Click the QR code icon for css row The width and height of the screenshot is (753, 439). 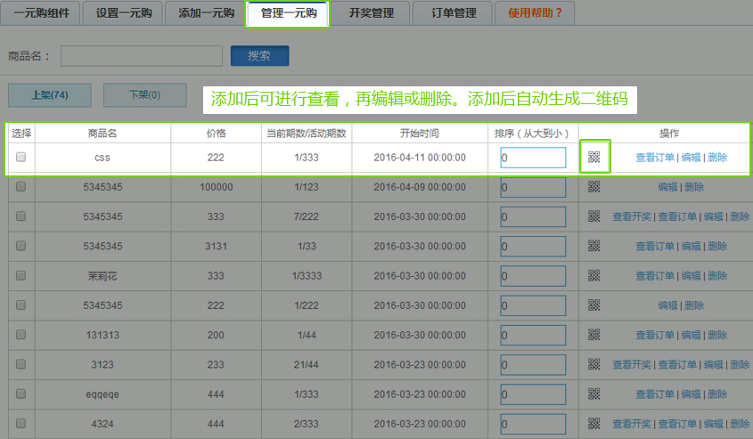594,158
